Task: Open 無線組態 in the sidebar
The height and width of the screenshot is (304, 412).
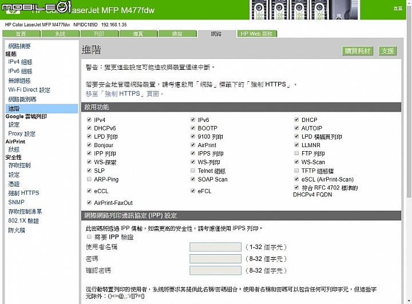Action: pos(19,81)
